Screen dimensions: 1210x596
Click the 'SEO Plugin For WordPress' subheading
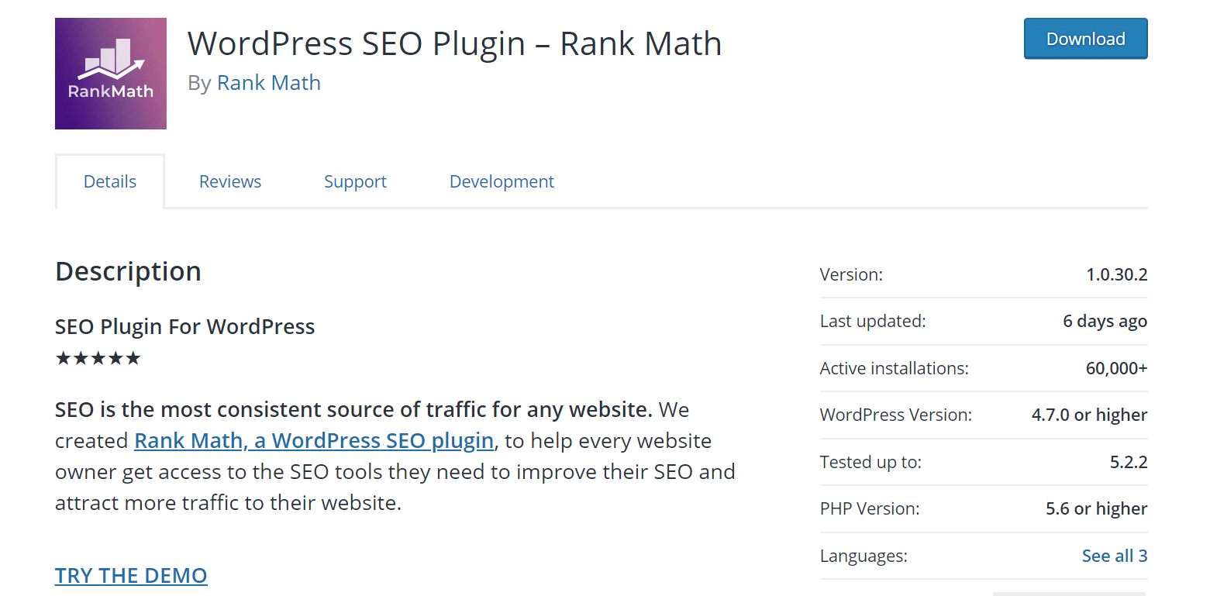click(x=184, y=326)
